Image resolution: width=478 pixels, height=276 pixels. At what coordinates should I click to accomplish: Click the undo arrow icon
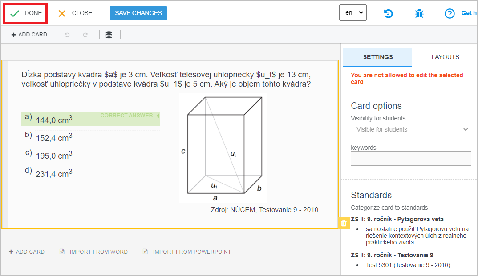tap(67, 35)
